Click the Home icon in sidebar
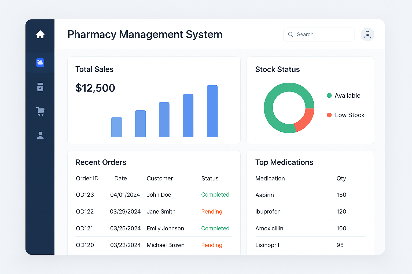The width and height of the screenshot is (412, 274). click(x=40, y=34)
